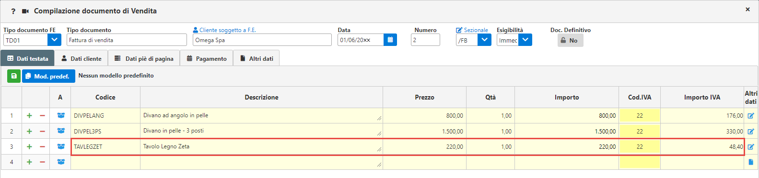Open article lookup box icon on row 3
The width and height of the screenshot is (759, 178).
click(61, 146)
